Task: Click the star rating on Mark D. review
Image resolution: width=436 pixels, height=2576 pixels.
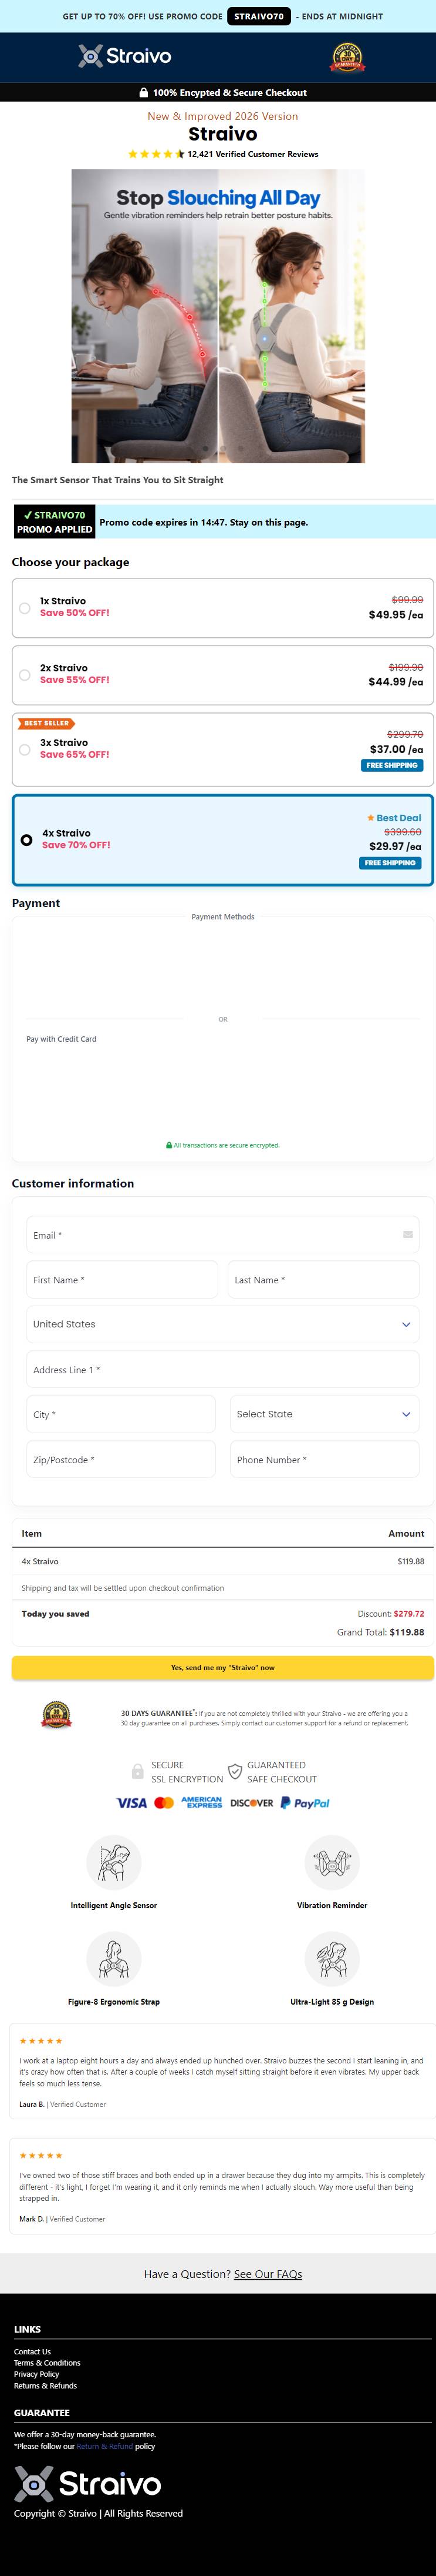Action: point(41,2155)
